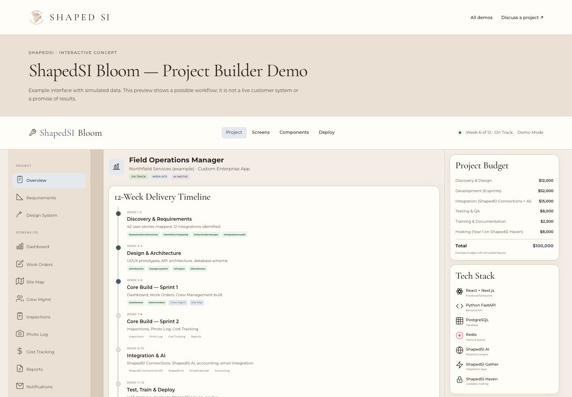Click the React + Next.js atom icon

(460, 291)
